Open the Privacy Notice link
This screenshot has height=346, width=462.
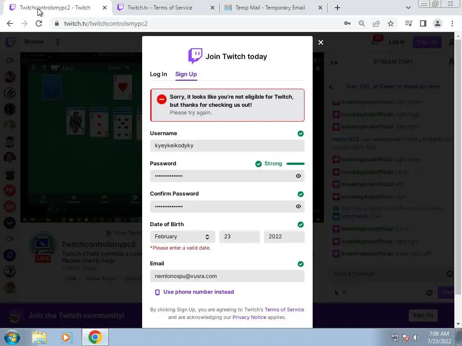[249, 317]
